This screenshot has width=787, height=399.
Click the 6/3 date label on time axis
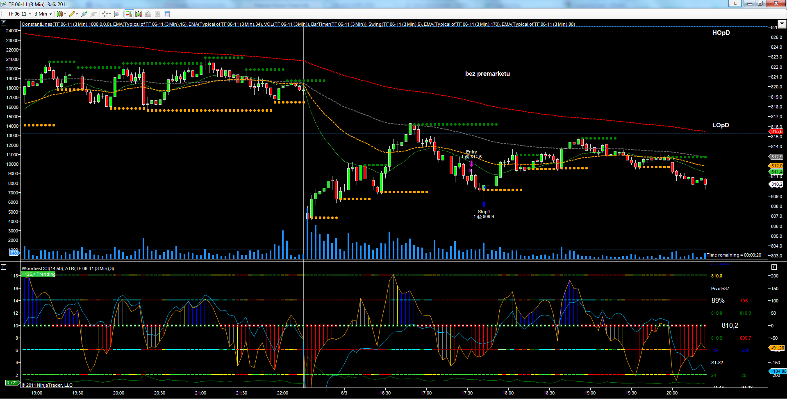tap(344, 393)
